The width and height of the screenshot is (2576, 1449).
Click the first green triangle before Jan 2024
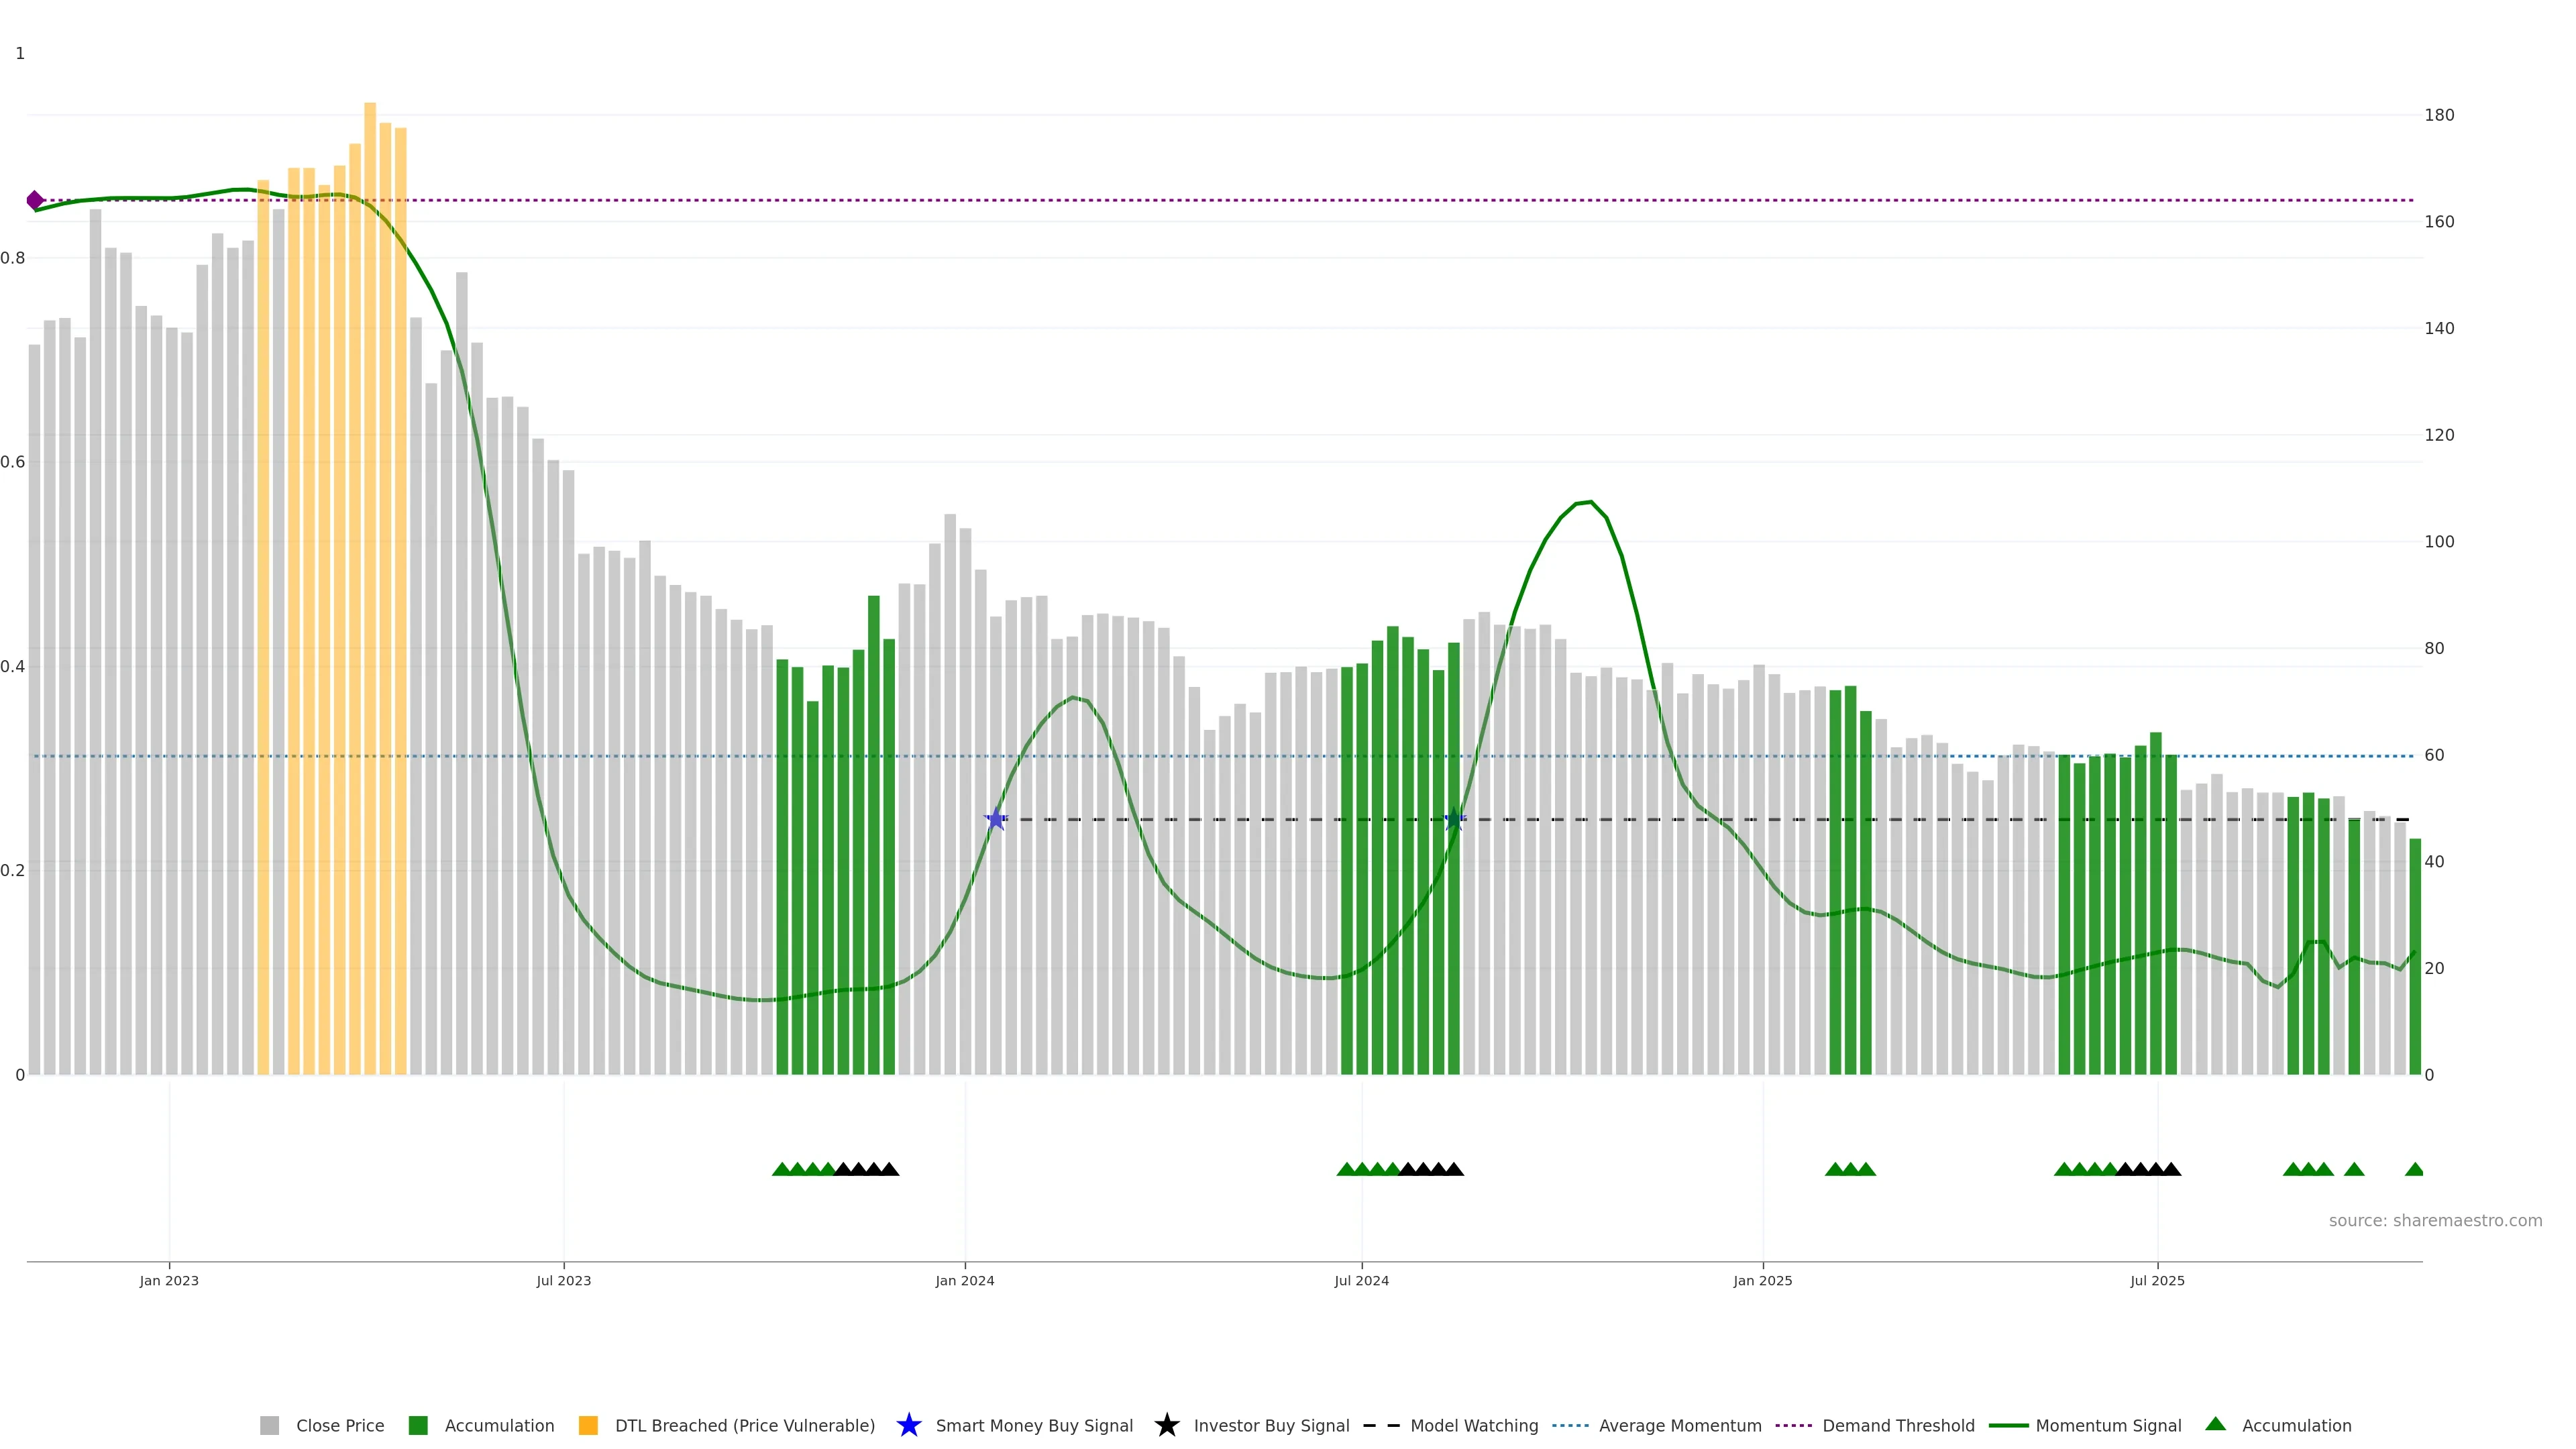782,1169
